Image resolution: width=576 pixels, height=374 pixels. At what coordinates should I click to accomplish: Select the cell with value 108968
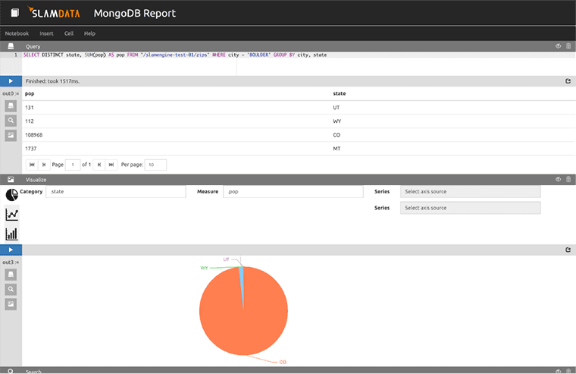click(34, 135)
